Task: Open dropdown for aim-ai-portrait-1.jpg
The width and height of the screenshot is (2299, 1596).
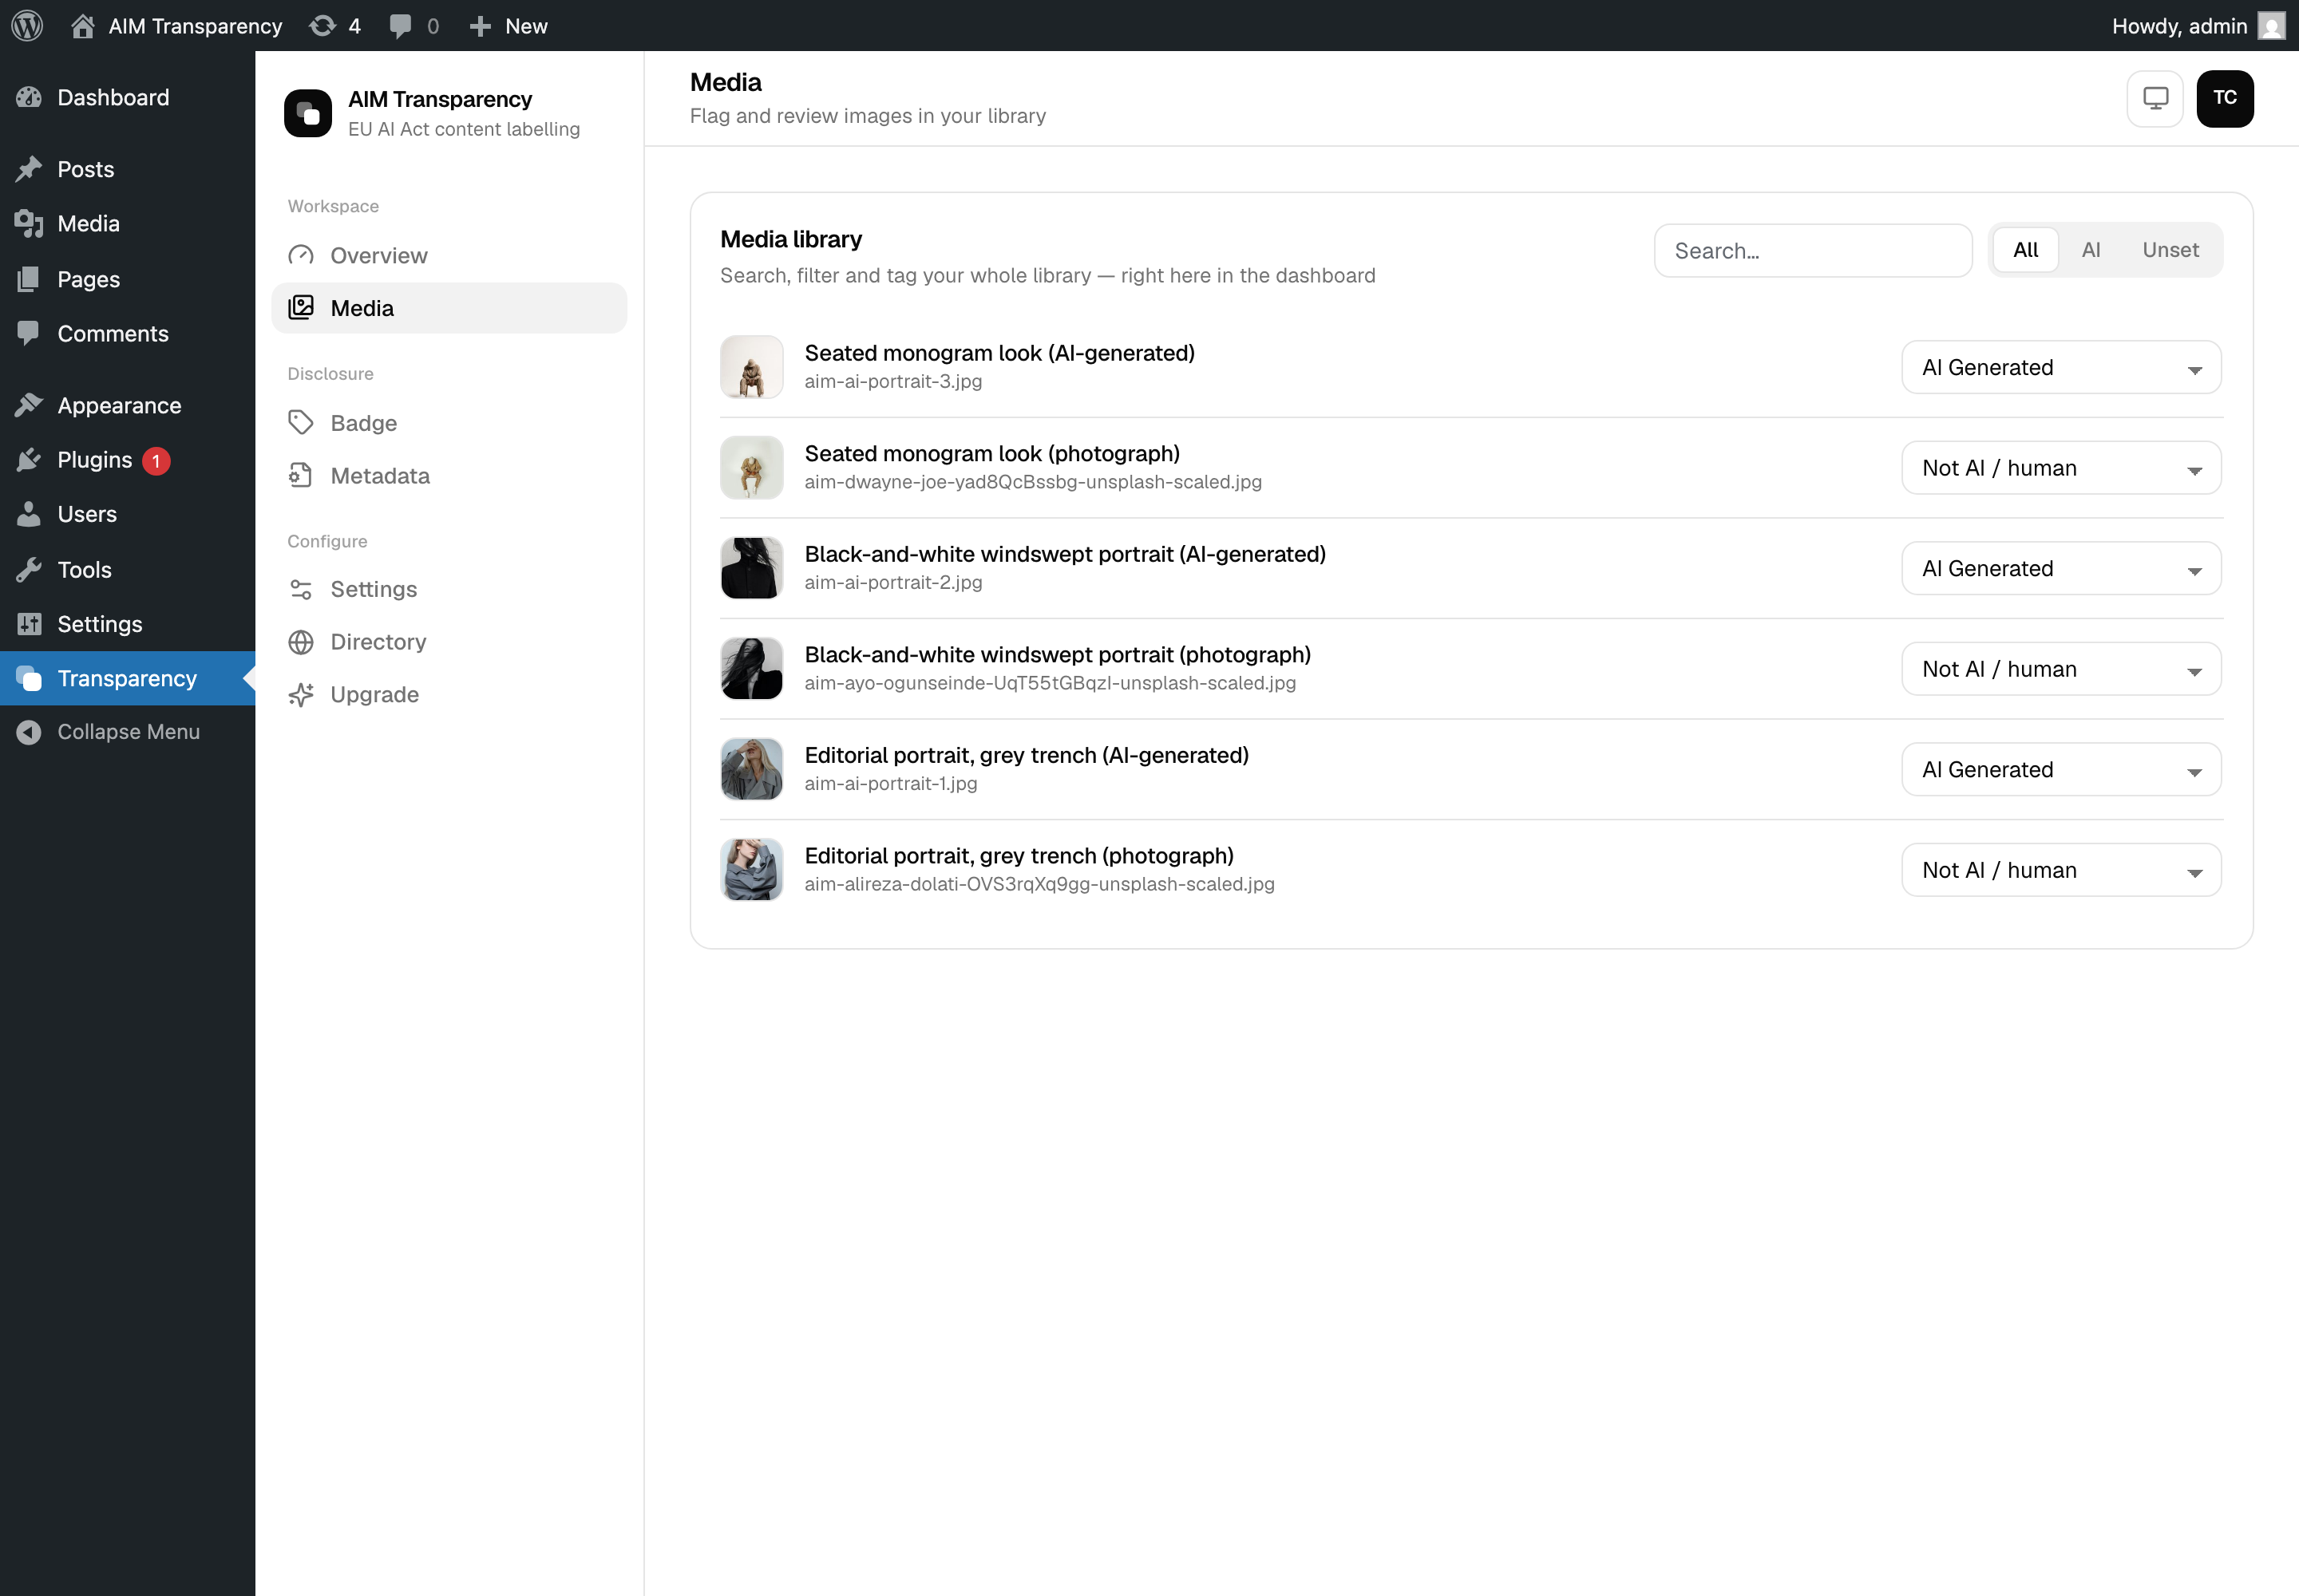Action: pos(2061,769)
